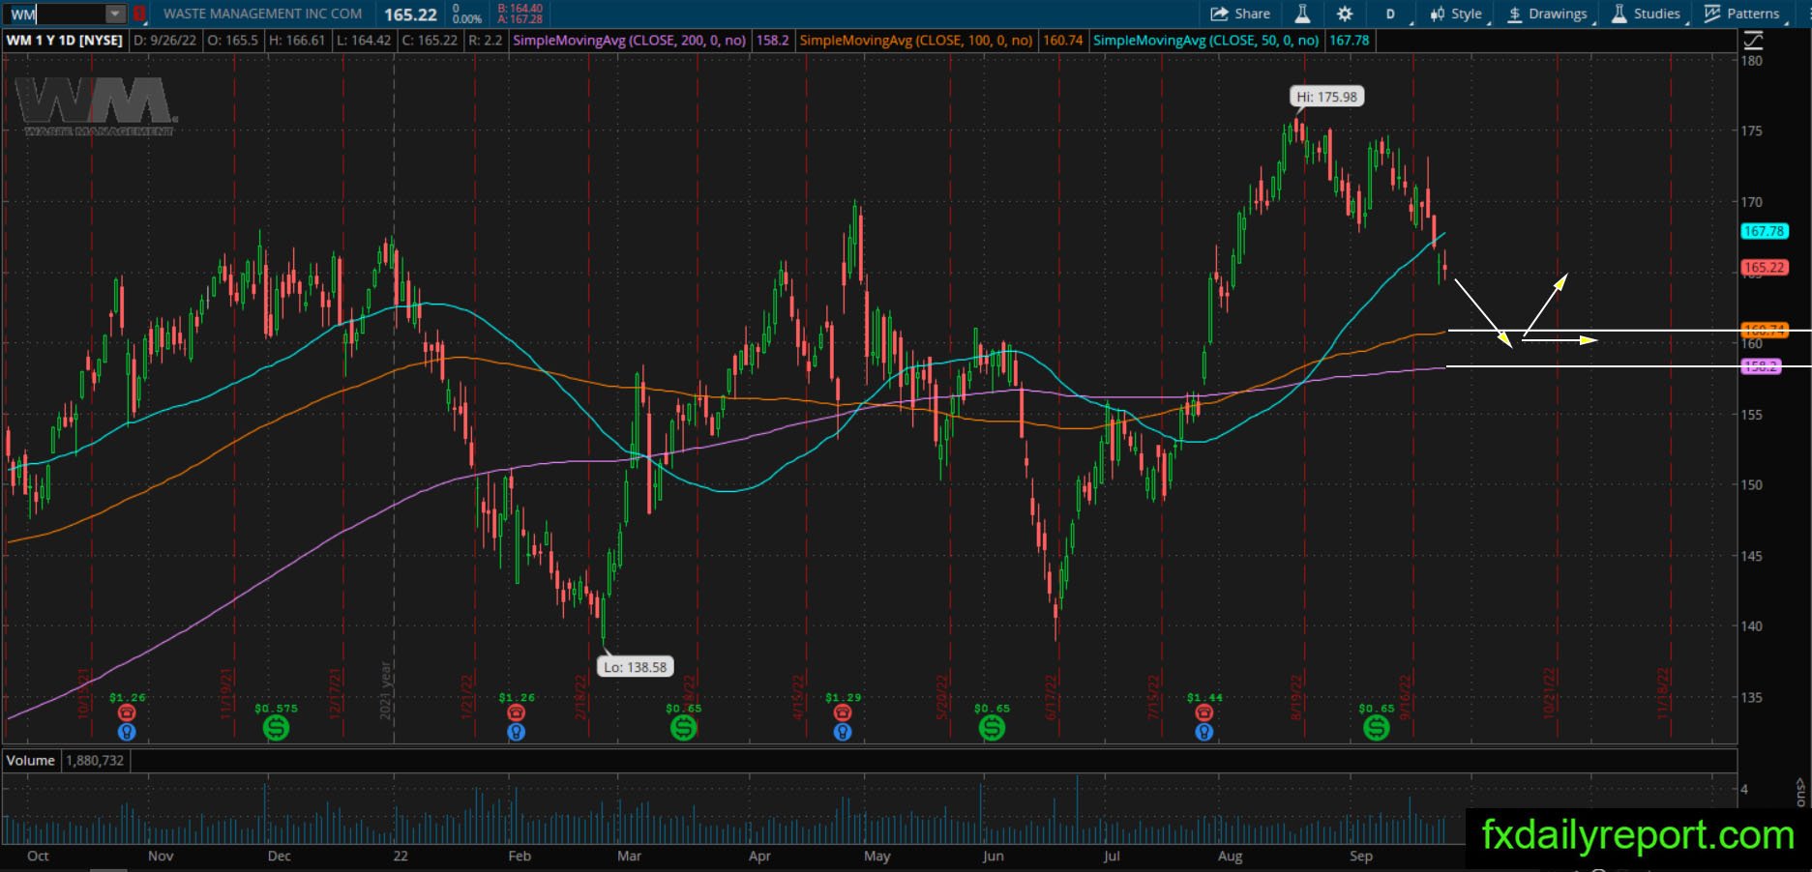1812x872 pixels.
Task: Click the Volume panel label
Action: (x=30, y=761)
